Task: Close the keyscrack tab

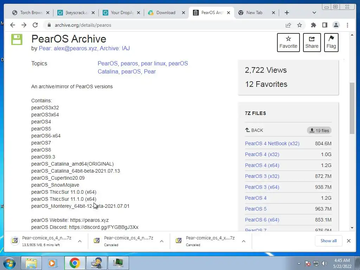Action: coord(93,13)
